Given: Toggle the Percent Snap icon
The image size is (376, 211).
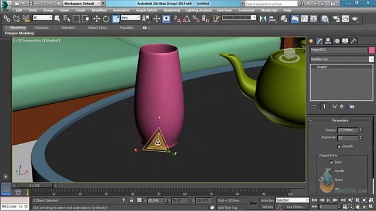Looking at the screenshot, I should click(196, 19).
